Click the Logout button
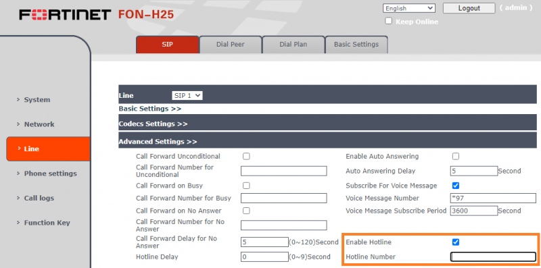541x268 pixels. [x=469, y=8]
